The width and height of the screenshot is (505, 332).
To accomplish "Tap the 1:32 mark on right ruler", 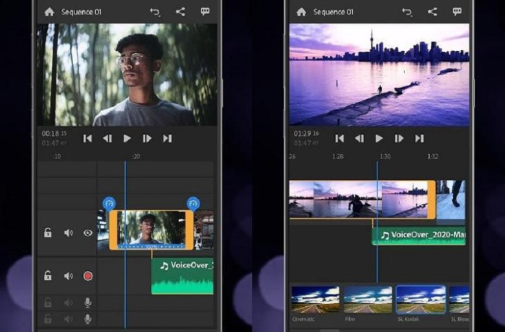I will click(432, 157).
